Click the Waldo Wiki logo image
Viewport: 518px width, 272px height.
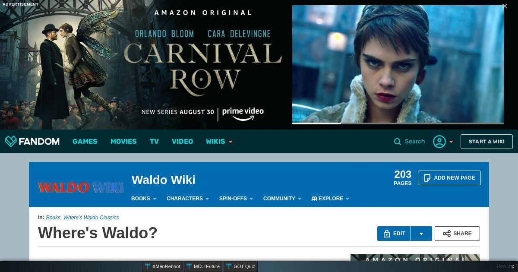[x=81, y=187]
